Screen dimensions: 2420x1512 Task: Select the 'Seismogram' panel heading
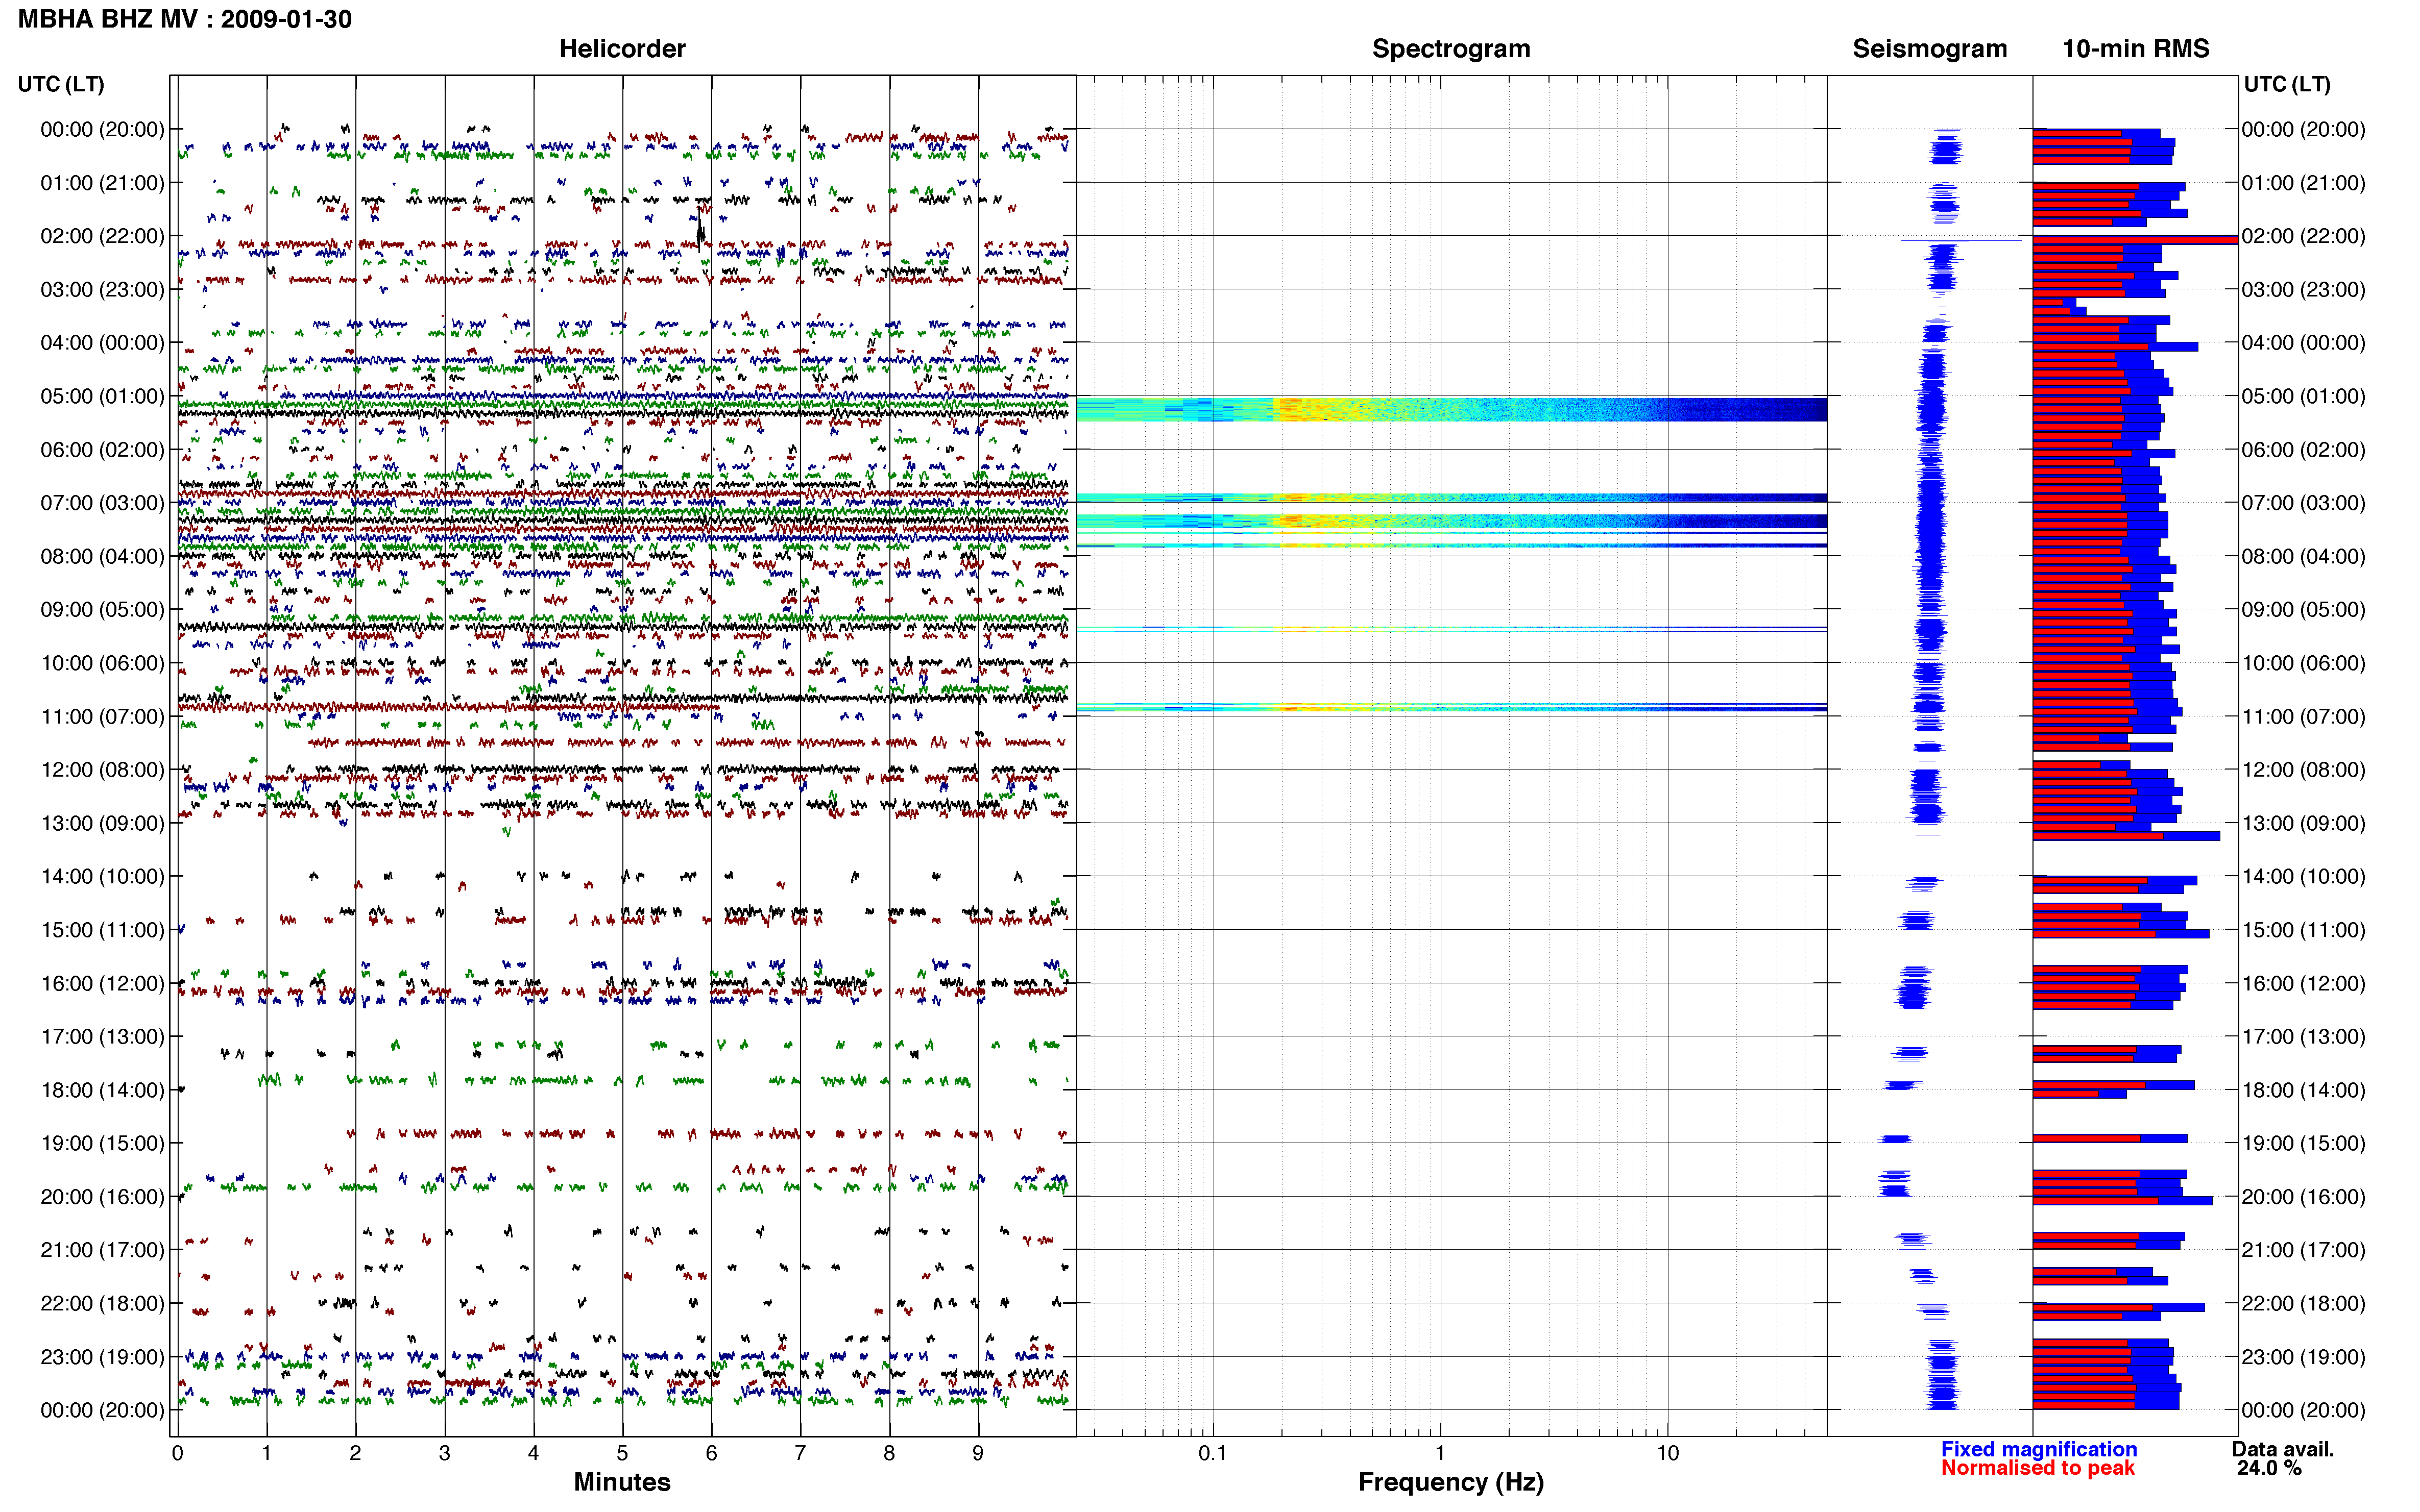(x=1930, y=48)
